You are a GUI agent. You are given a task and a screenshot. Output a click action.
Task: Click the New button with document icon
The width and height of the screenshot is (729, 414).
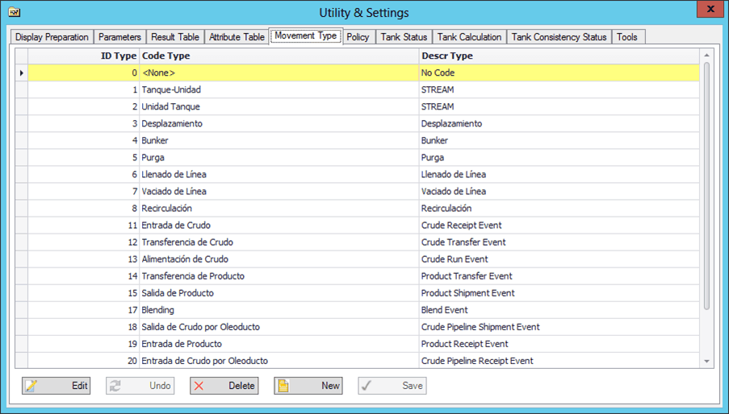click(x=308, y=386)
